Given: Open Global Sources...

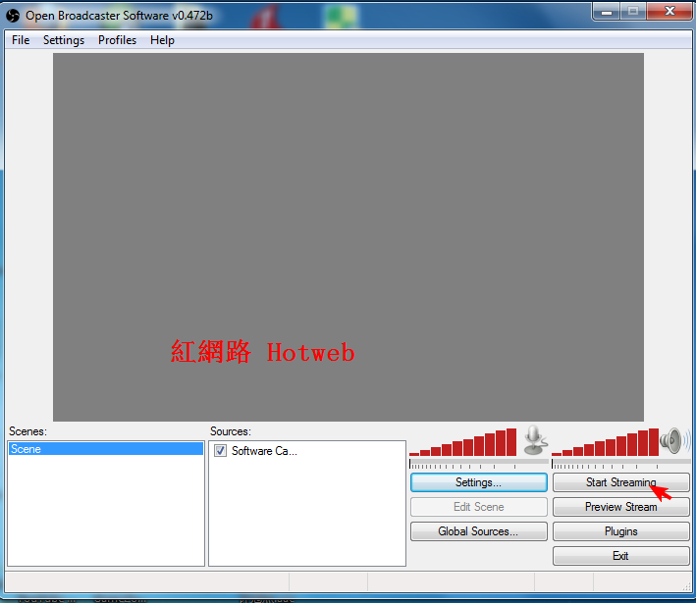Looking at the screenshot, I should point(478,531).
